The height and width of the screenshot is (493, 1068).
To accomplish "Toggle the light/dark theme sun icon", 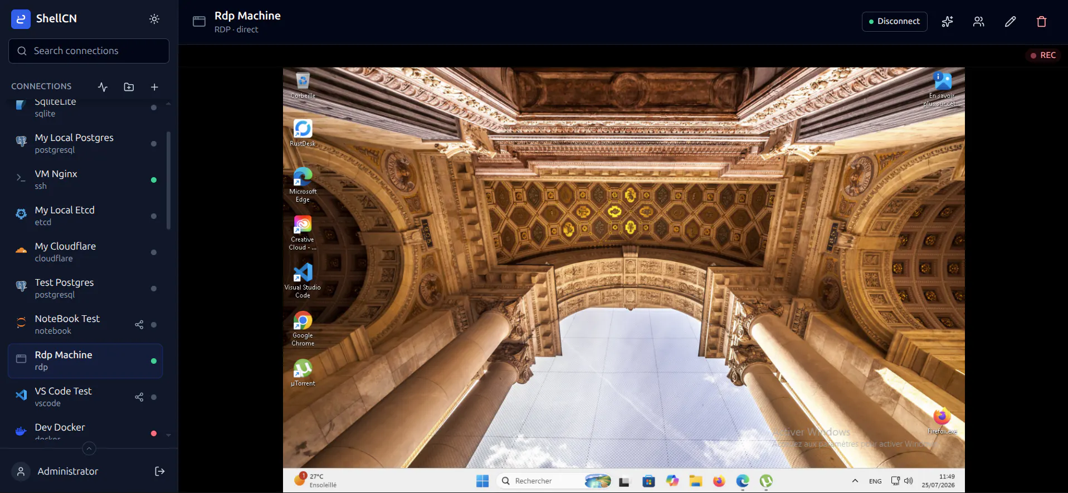I will 154,19.
